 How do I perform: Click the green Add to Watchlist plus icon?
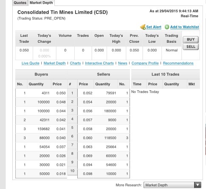[x=167, y=27]
